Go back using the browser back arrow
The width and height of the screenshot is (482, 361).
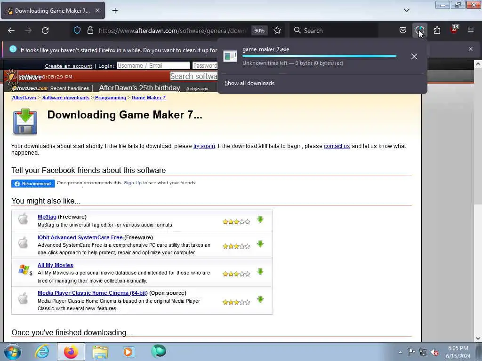[x=11, y=31]
